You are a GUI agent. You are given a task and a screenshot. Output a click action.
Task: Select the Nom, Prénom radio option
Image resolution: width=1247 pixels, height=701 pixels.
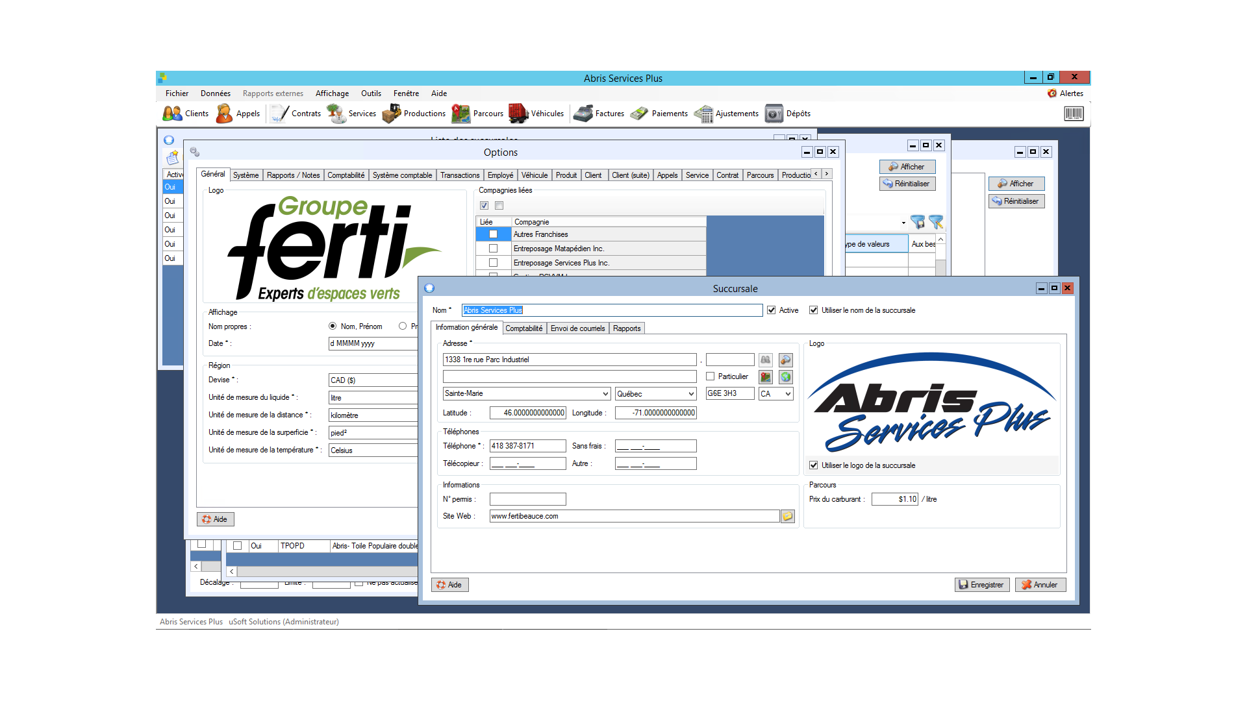point(333,326)
